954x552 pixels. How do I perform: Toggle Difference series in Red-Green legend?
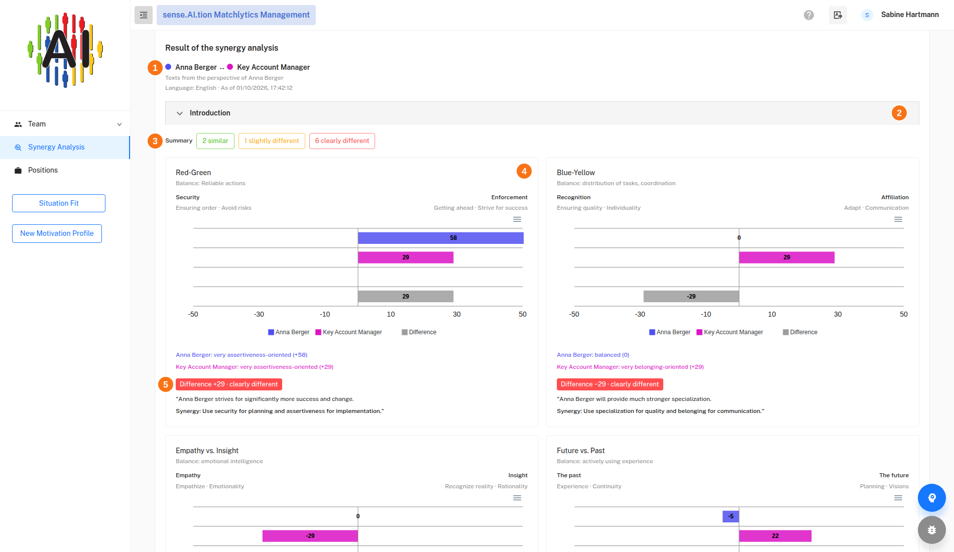coord(419,332)
